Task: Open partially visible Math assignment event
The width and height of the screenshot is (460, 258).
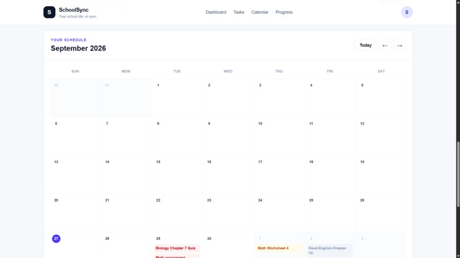Action: [177, 256]
